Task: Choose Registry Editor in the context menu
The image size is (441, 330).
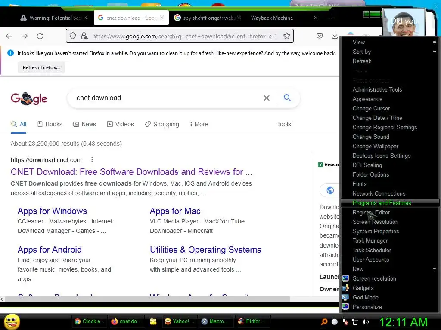Action: pos(390,212)
